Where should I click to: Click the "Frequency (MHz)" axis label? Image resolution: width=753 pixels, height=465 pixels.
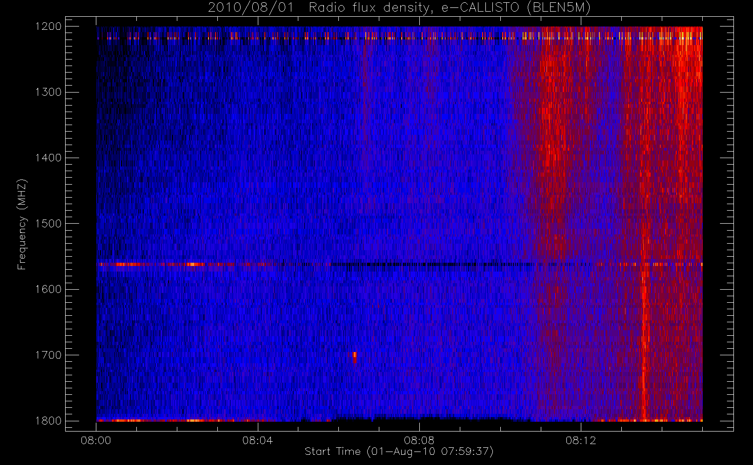(x=21, y=224)
